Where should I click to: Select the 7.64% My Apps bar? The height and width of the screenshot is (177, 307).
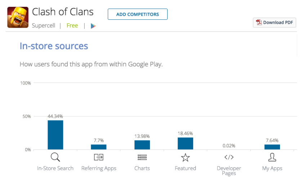click(x=272, y=147)
